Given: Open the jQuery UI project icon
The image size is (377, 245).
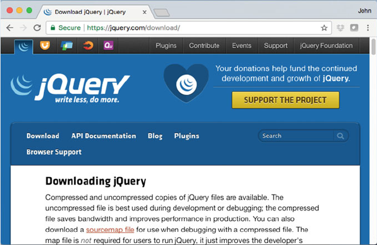Looking at the screenshot, I should (45, 45).
